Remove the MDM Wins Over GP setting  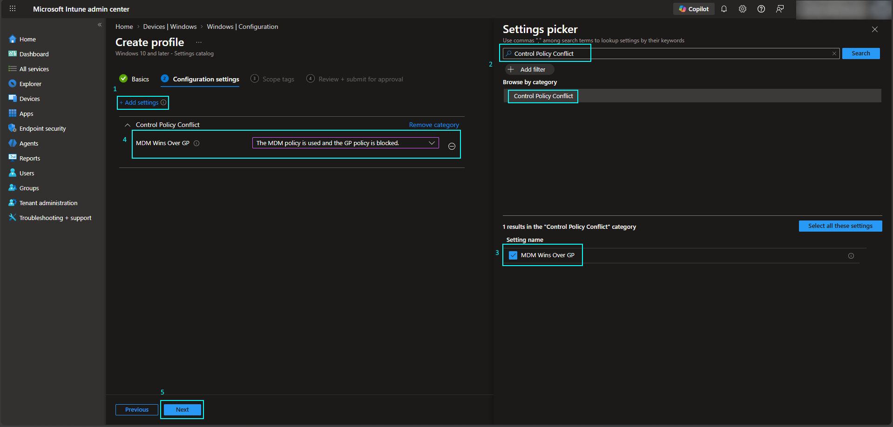[452, 146]
